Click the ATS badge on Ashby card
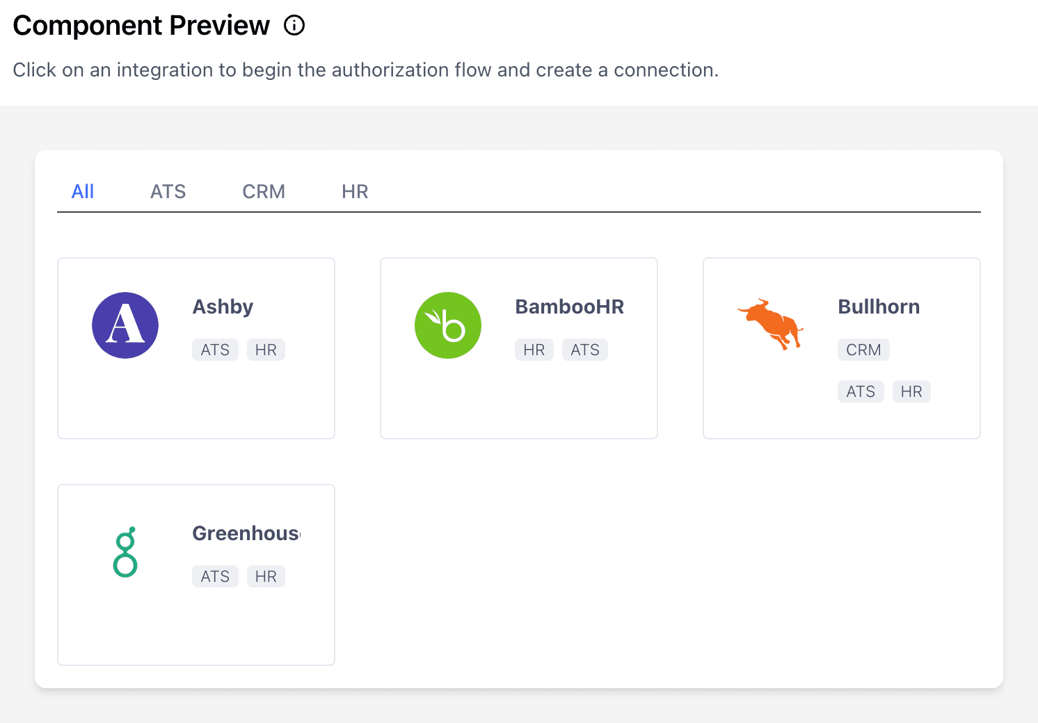1038x723 pixels. [x=215, y=350]
